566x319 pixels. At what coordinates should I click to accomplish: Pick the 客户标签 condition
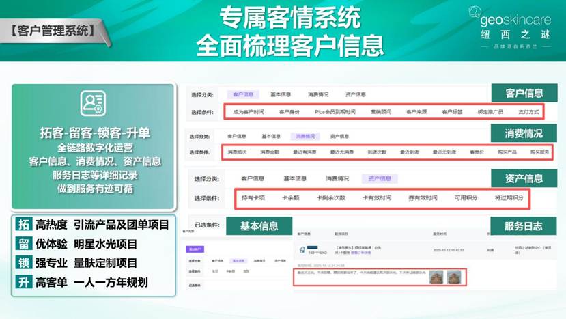coord(452,112)
